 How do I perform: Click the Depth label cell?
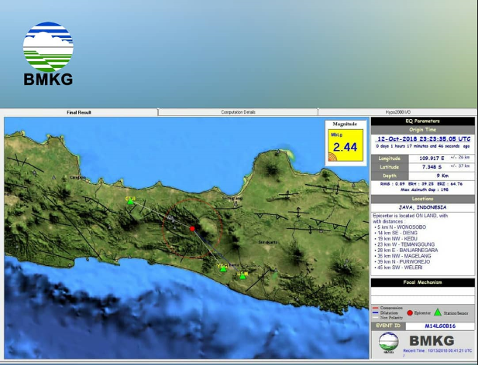pyautogui.click(x=389, y=176)
